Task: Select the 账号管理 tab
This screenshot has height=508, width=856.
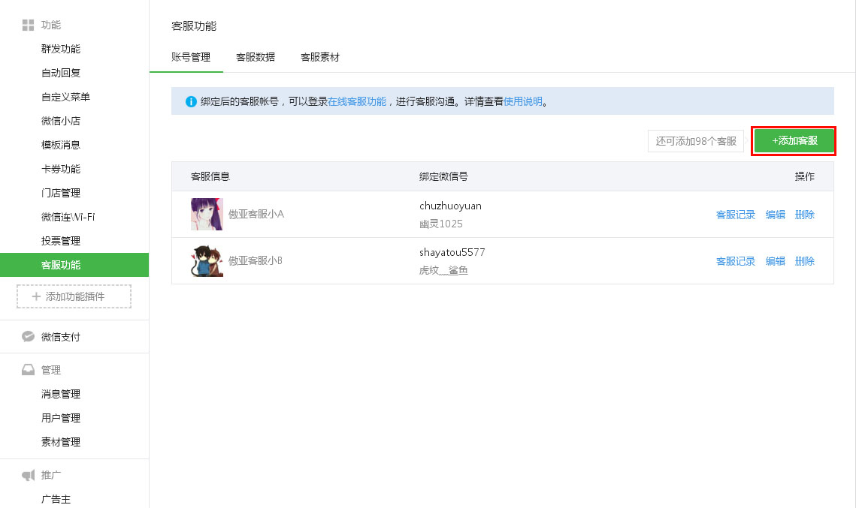Action: click(191, 57)
